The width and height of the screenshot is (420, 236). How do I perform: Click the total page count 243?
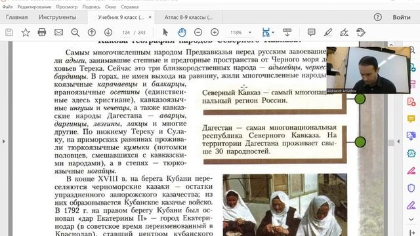click(142, 33)
